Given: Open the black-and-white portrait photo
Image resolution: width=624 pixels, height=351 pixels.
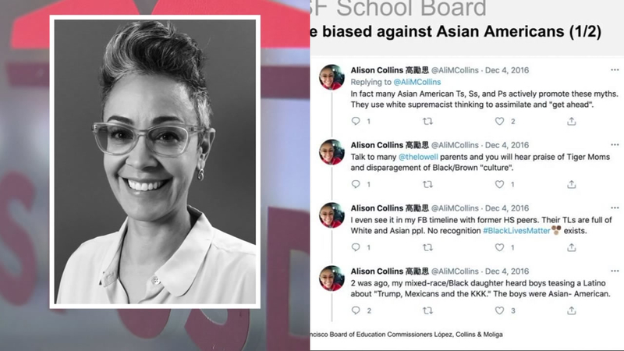Looking at the screenshot, I should tap(155, 162).
